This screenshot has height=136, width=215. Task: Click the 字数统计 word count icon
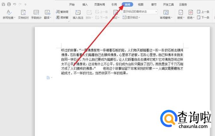click(x=36, y=12)
